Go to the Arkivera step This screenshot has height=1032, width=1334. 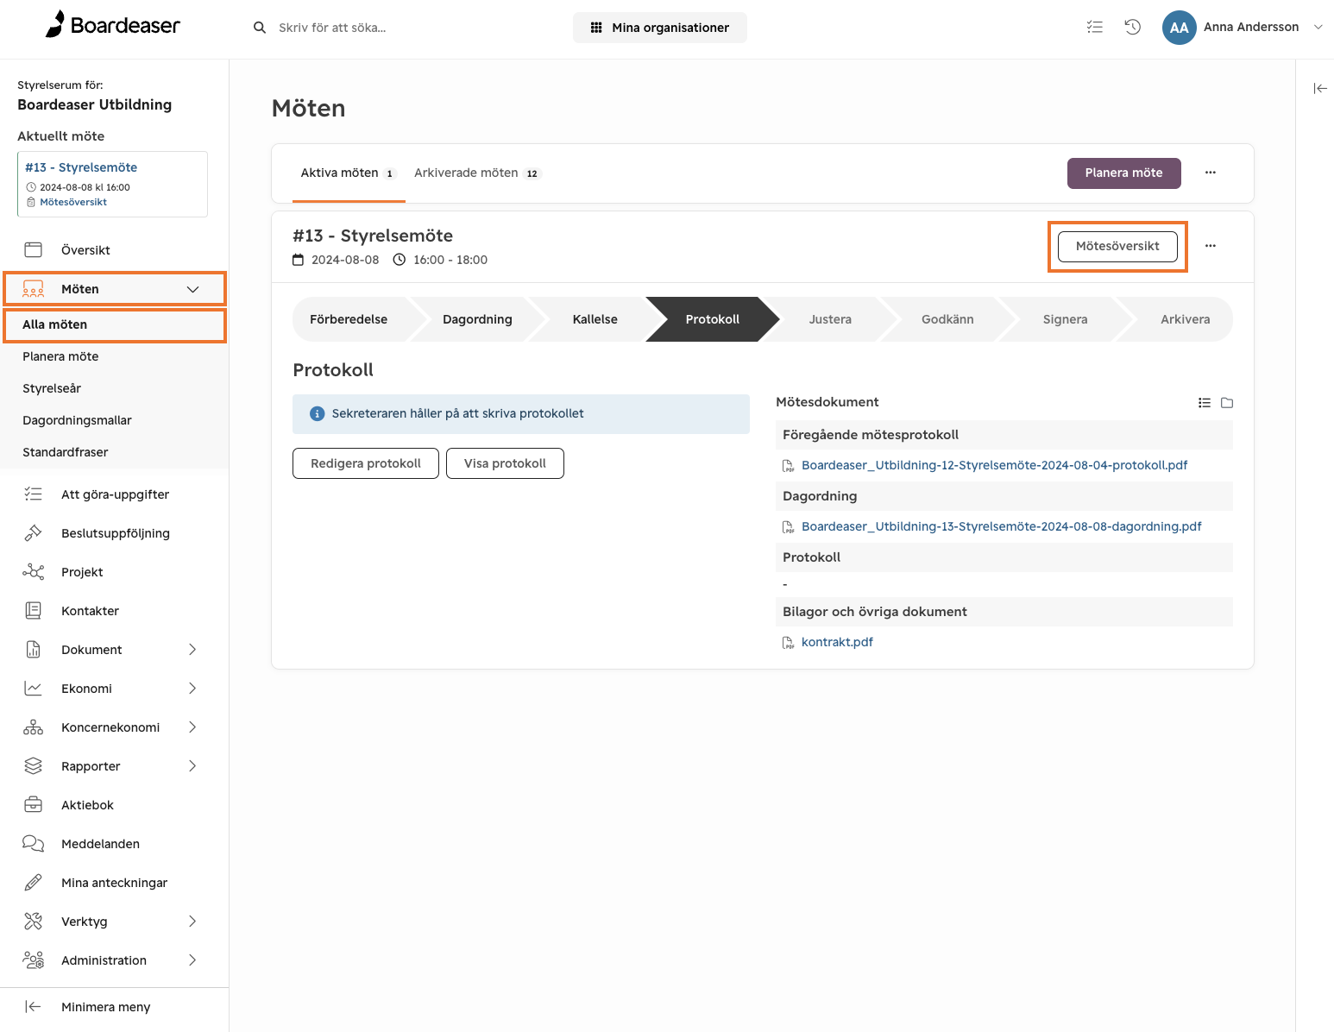point(1185,319)
